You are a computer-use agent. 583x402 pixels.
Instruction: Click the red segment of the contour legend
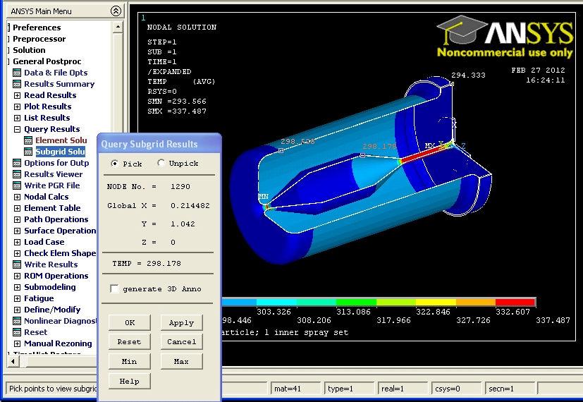pyautogui.click(x=516, y=302)
